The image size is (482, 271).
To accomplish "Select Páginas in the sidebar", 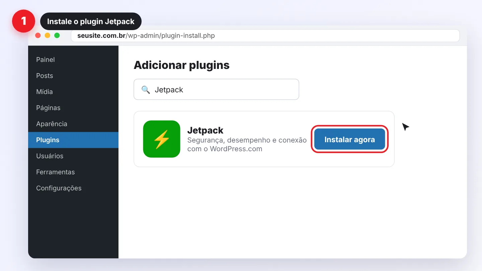I will tap(73, 108).
